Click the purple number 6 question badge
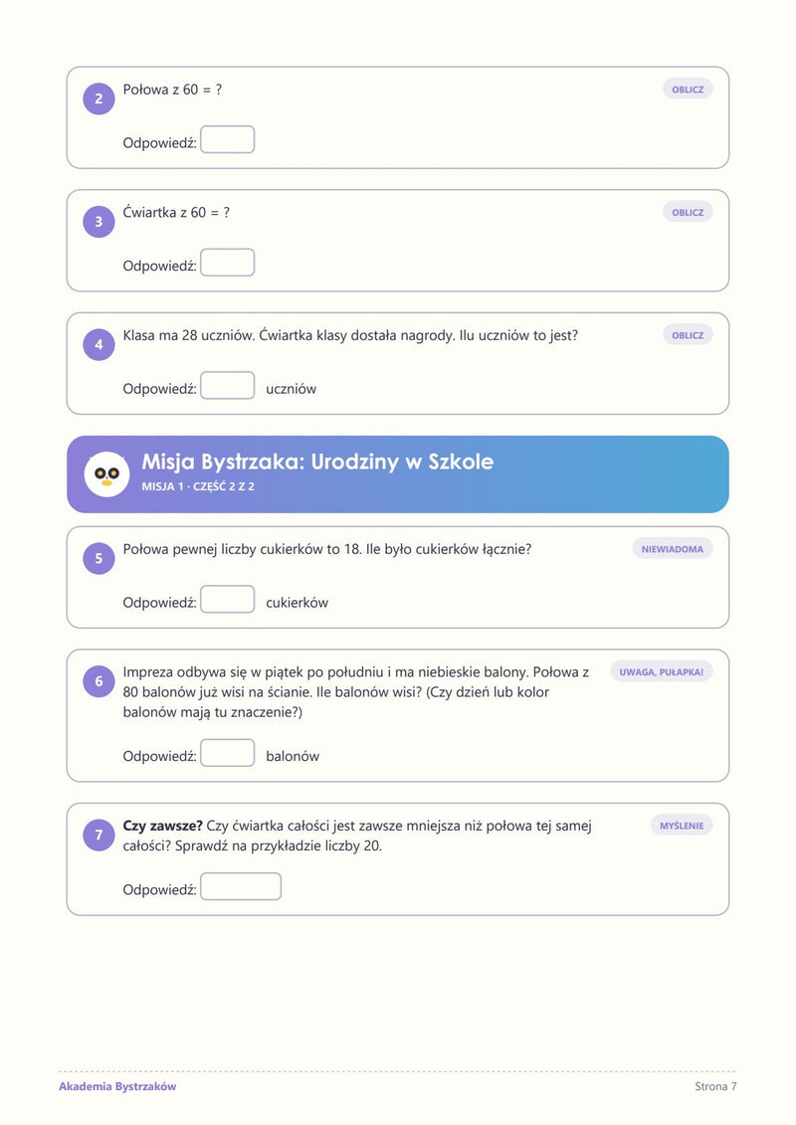This screenshot has height=1125, width=796. tap(99, 681)
